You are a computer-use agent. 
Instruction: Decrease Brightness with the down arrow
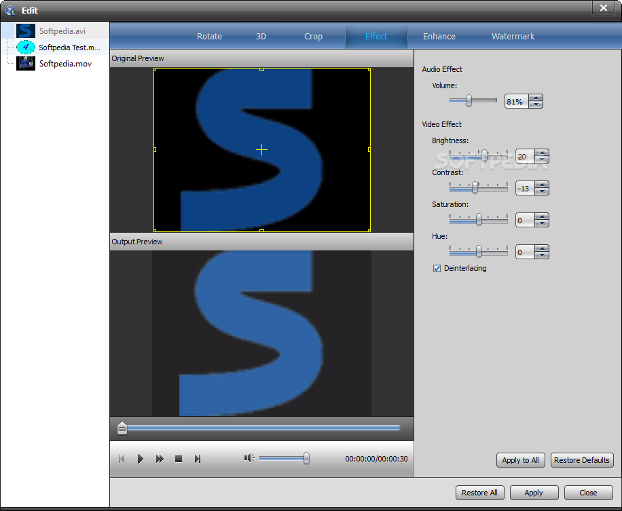point(542,159)
